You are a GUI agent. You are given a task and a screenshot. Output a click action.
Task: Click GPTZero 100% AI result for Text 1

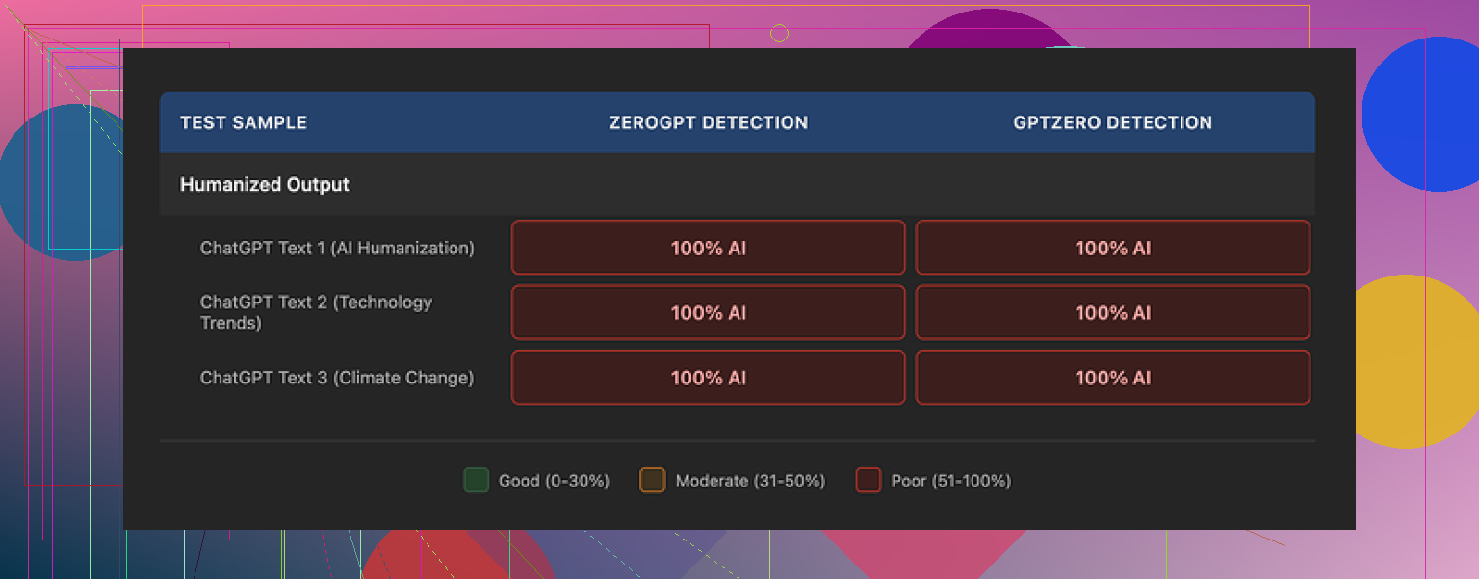click(1112, 248)
